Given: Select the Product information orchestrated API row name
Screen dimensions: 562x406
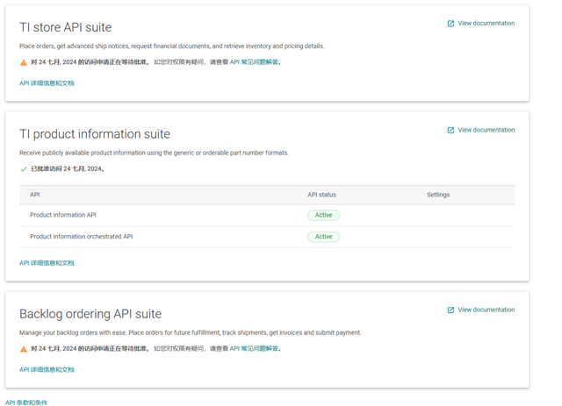Looking at the screenshot, I should click(x=81, y=237).
